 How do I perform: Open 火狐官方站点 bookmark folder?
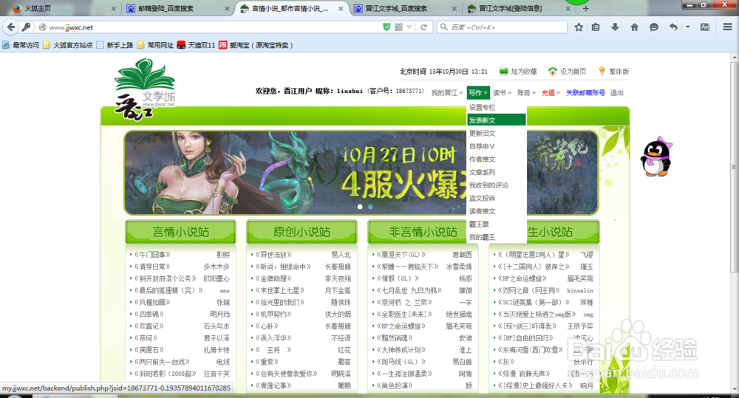tap(68, 45)
